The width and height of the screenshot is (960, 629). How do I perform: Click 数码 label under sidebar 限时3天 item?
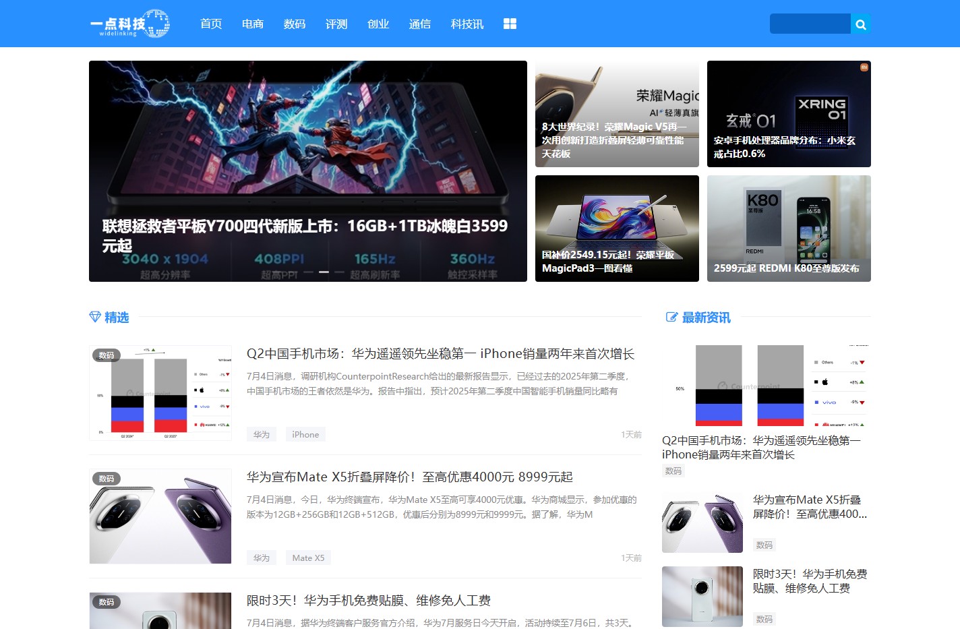pyautogui.click(x=764, y=619)
